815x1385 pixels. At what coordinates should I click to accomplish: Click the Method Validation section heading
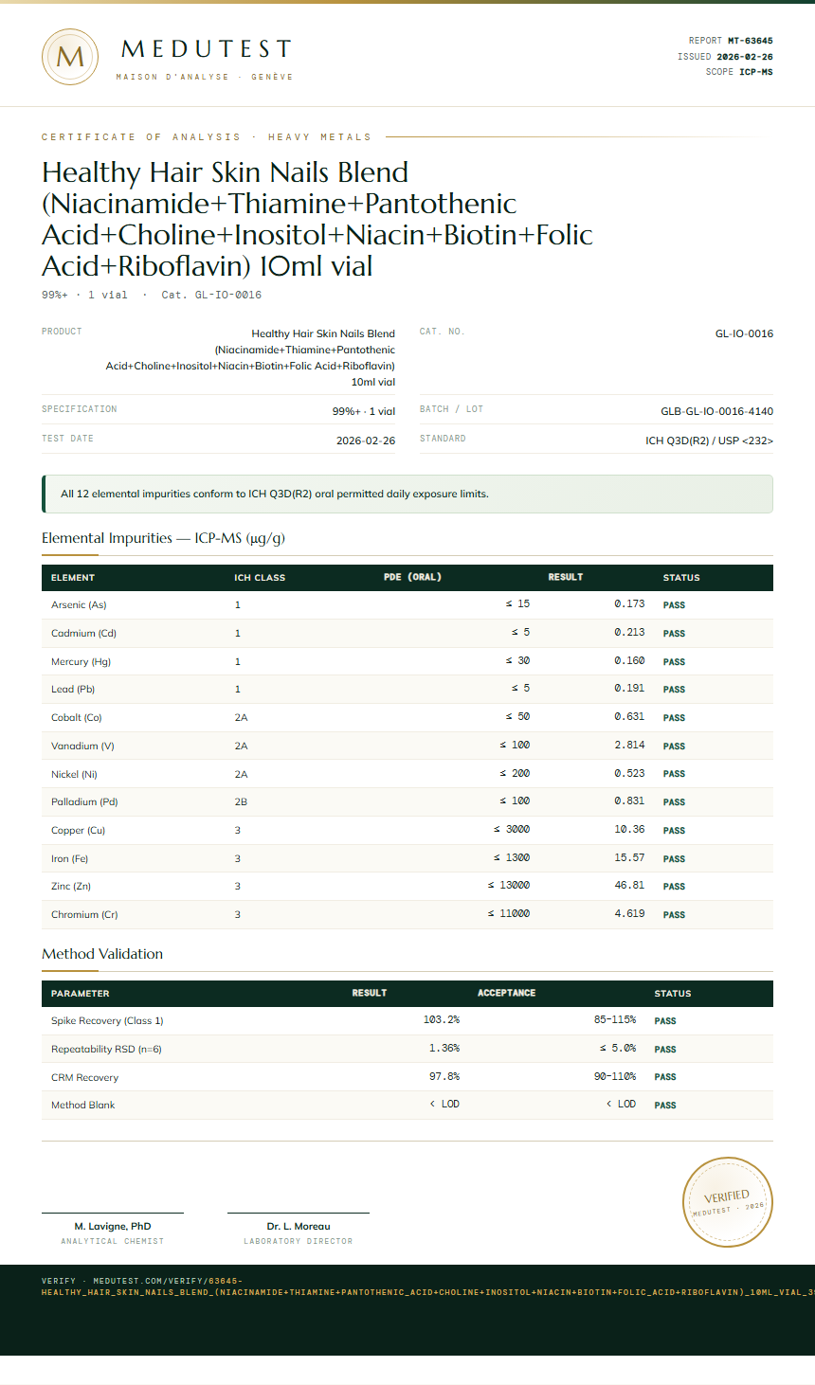point(102,954)
